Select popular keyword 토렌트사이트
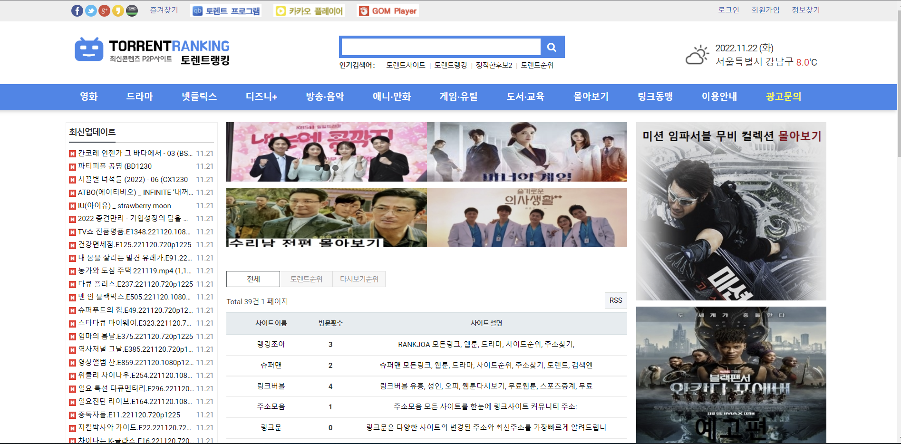 coord(406,65)
